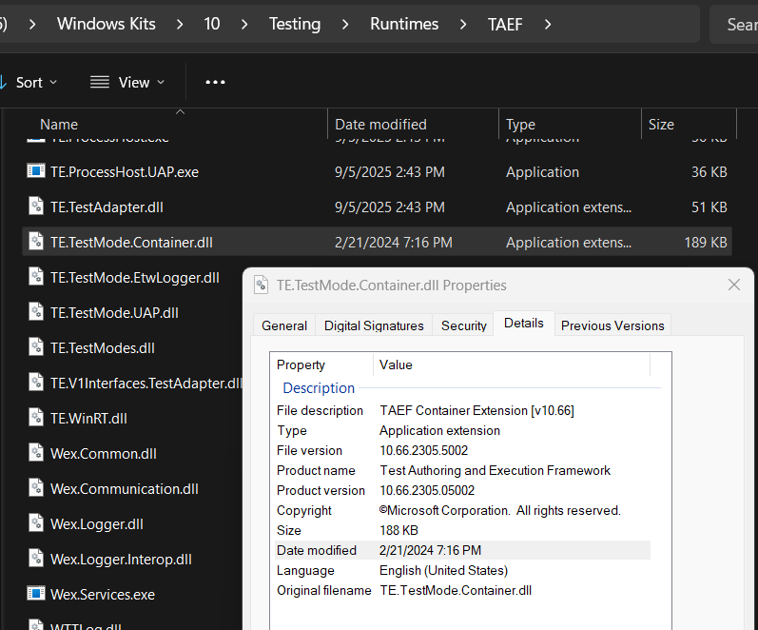This screenshot has height=630, width=758.
Task: Expand the chevron after TAEF breadcrumb
Action: 547,24
